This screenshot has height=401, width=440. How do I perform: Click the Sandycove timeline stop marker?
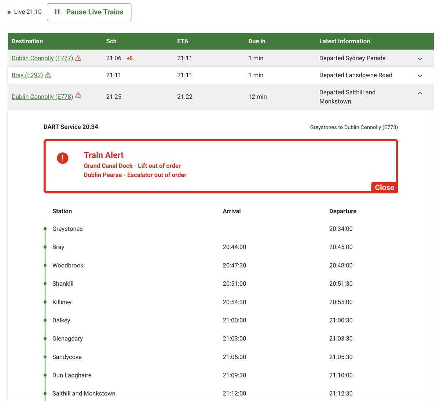tap(45, 357)
